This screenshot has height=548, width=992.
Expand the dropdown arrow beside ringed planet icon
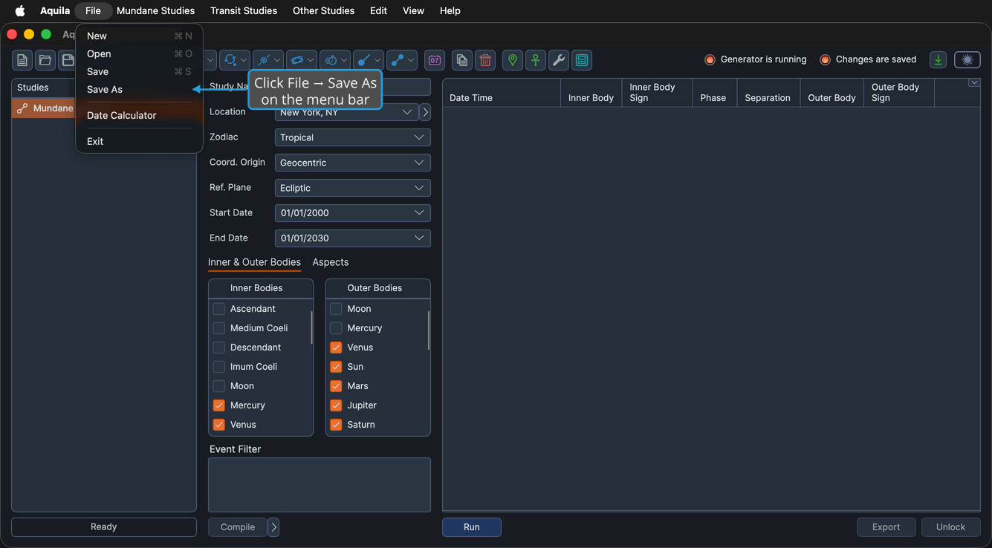pyautogui.click(x=311, y=60)
